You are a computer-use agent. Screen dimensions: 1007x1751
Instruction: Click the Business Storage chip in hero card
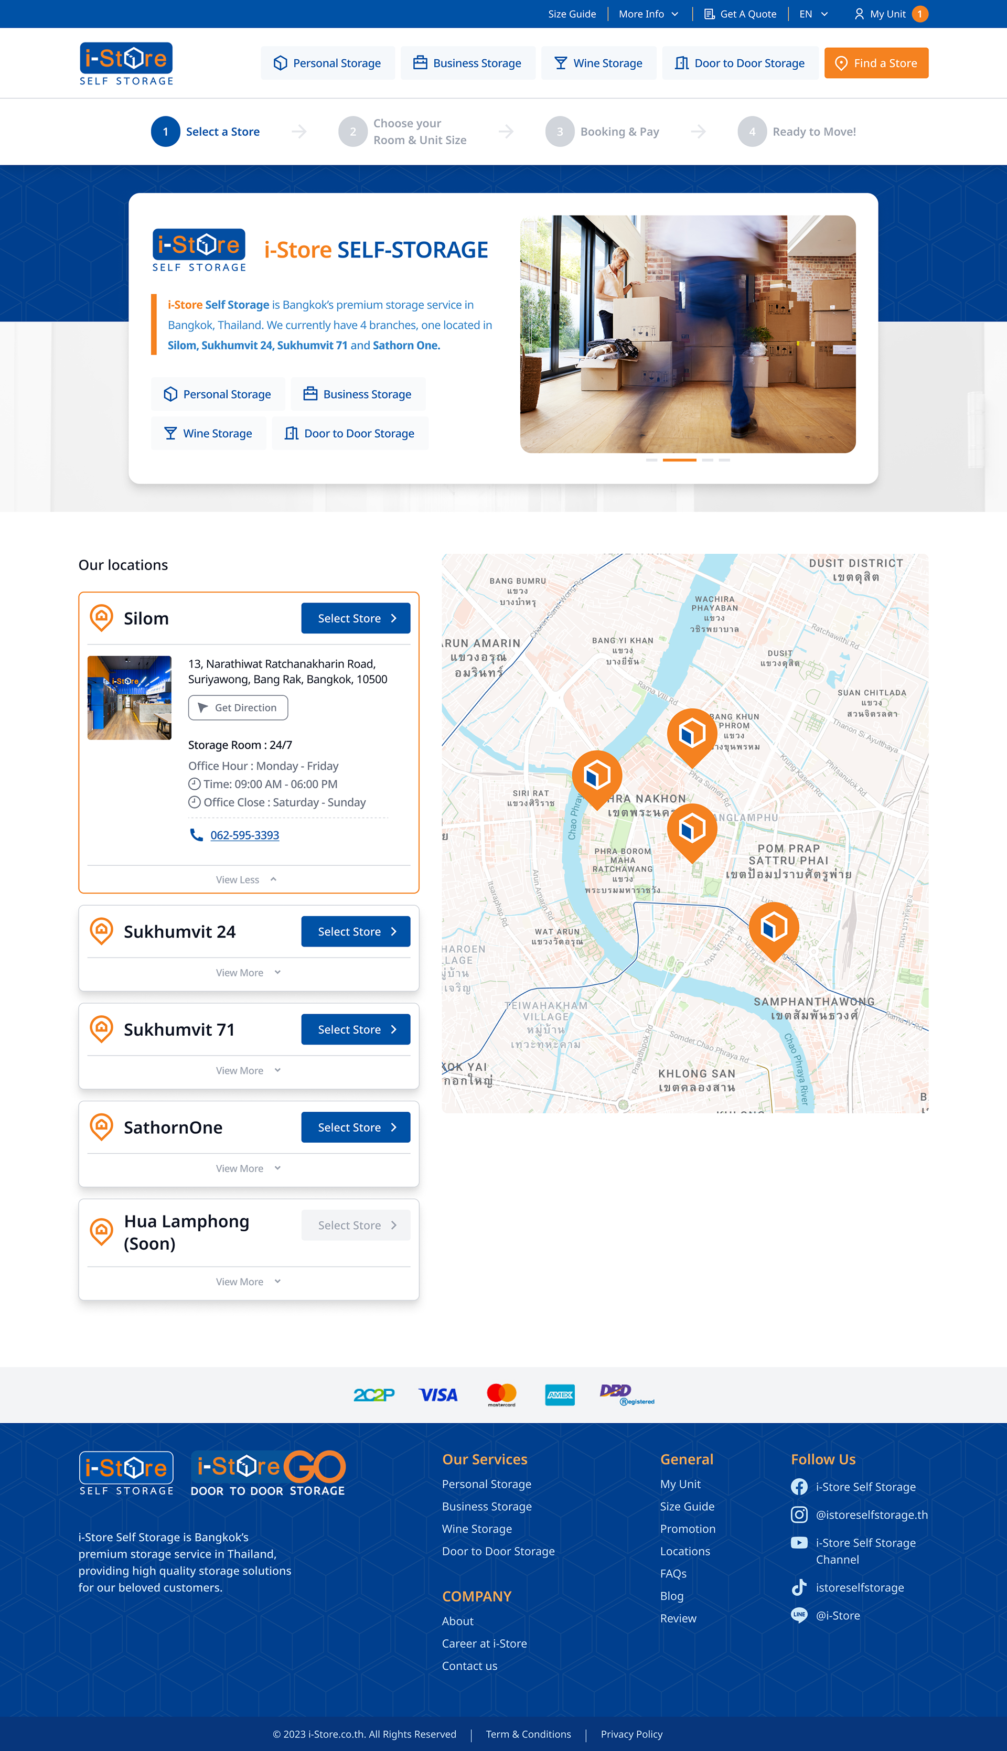point(358,394)
